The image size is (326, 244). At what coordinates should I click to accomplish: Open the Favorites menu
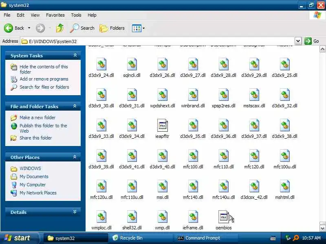click(55, 15)
